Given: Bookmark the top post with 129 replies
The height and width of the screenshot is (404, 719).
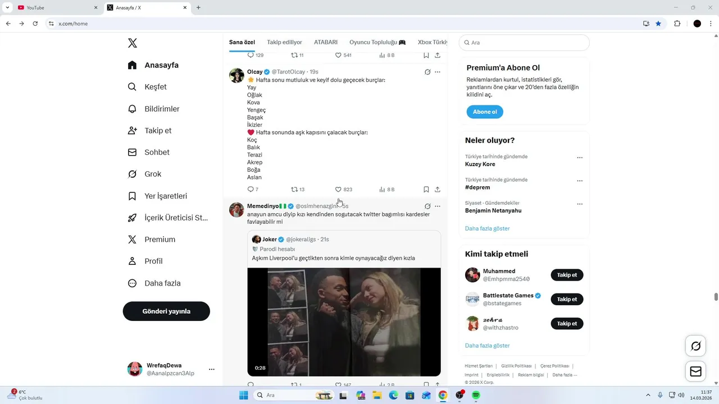Looking at the screenshot, I should (426, 55).
